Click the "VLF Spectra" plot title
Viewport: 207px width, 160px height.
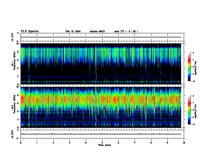[x=30, y=31]
